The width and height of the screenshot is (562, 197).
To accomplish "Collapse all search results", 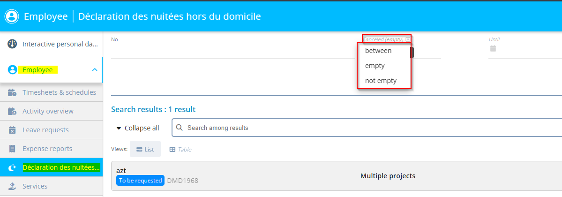I will (x=138, y=128).
